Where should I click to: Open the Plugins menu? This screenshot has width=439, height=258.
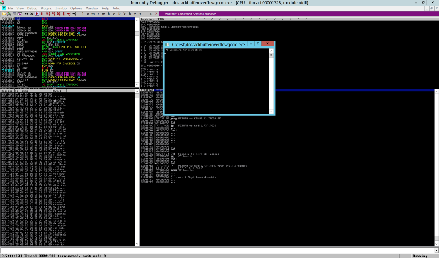click(x=46, y=8)
